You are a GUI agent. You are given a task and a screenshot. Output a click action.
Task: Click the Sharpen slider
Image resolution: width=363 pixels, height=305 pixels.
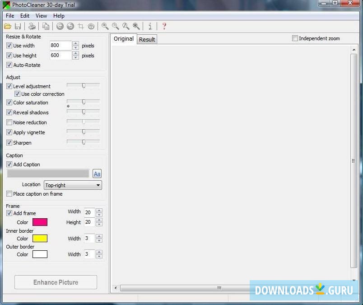coord(84,141)
